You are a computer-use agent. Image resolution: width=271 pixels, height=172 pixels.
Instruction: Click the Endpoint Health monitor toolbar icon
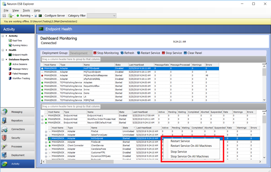[x=40, y=15]
